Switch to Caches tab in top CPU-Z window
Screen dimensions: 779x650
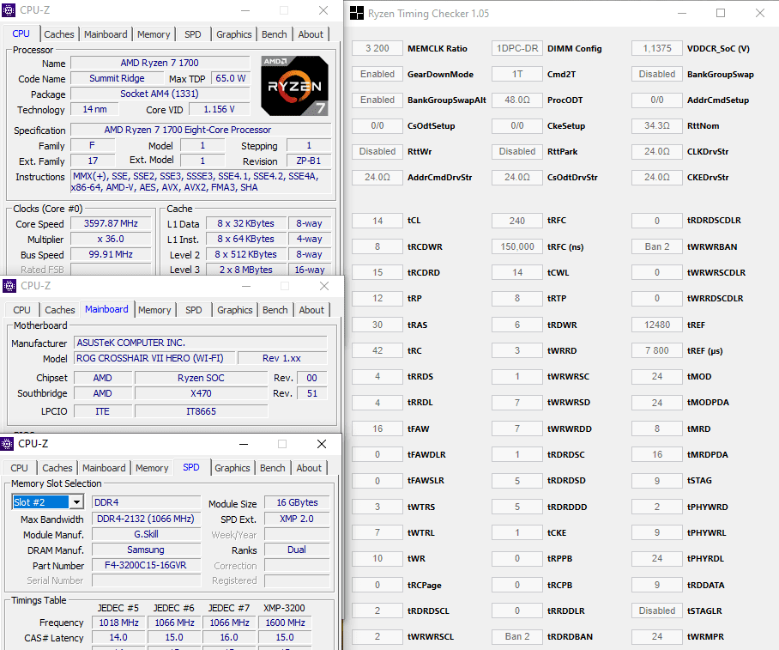59,34
